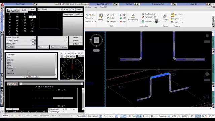Click the Import Identification button
Screen dimensions: 215x121
tap(31, 77)
